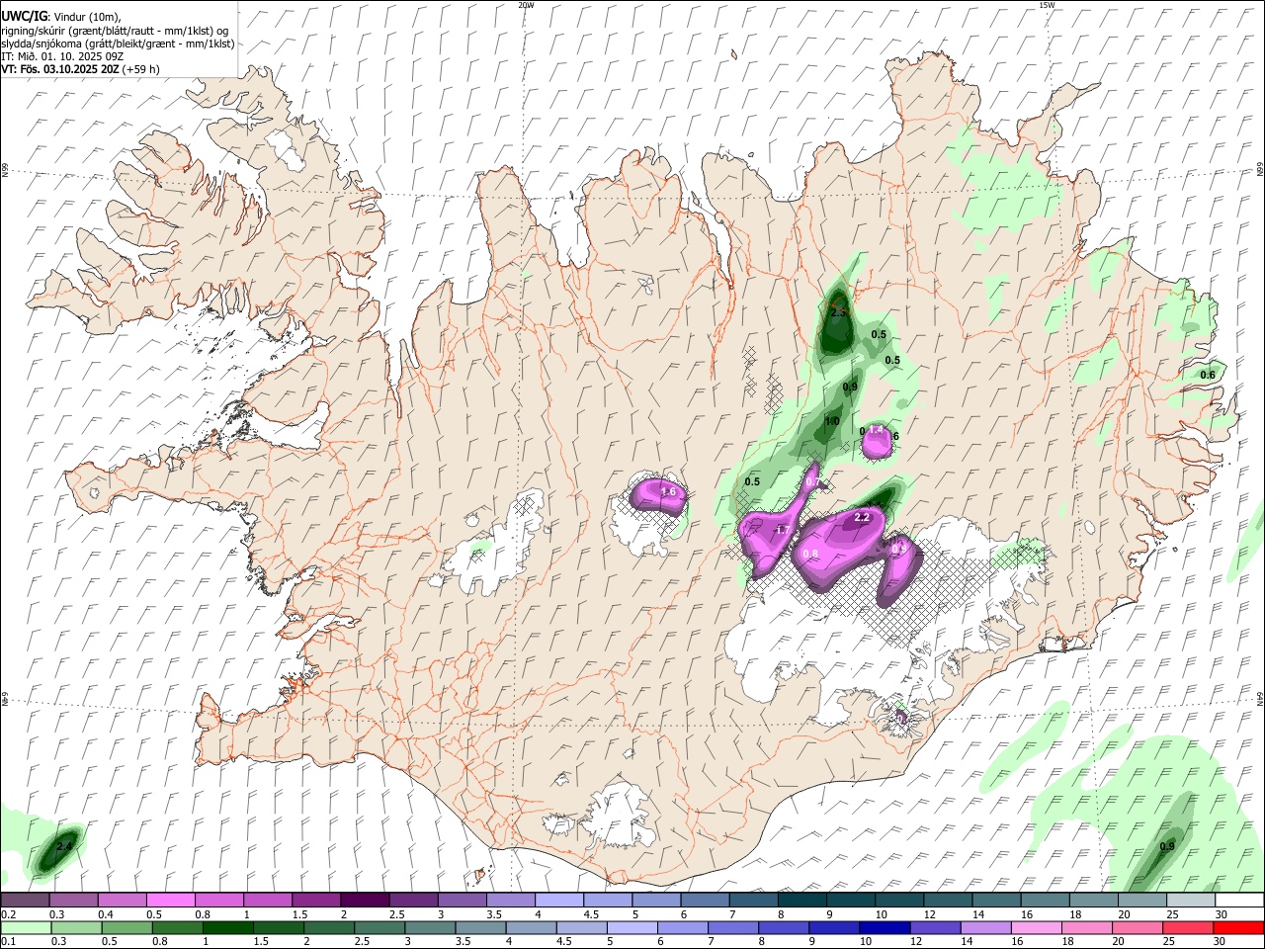Select the violet 12–14 rain scale swatch
Screen dimensions: 1265x949
[934, 927]
